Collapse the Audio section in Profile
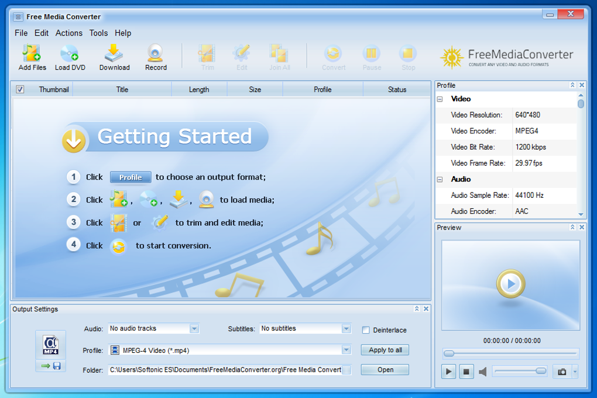The width and height of the screenshot is (597, 398). [440, 179]
